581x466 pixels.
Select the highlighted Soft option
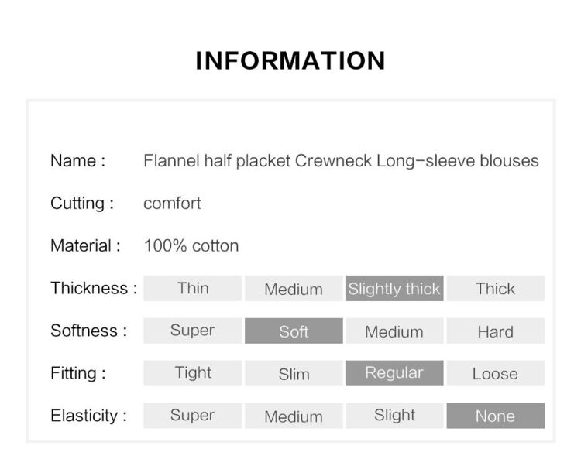click(294, 331)
